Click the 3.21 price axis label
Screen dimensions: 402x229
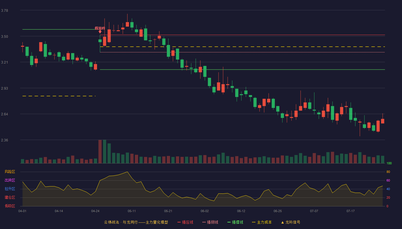coord(5,62)
